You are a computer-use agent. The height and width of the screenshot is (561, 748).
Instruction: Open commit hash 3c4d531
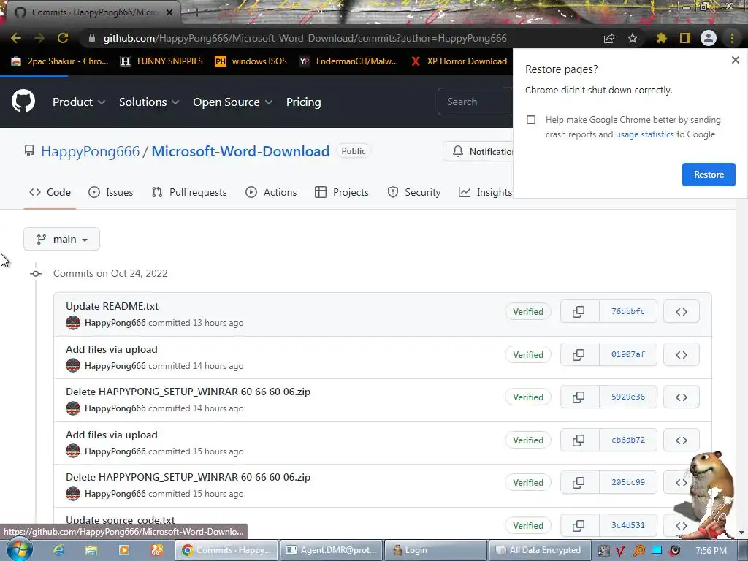click(x=627, y=525)
